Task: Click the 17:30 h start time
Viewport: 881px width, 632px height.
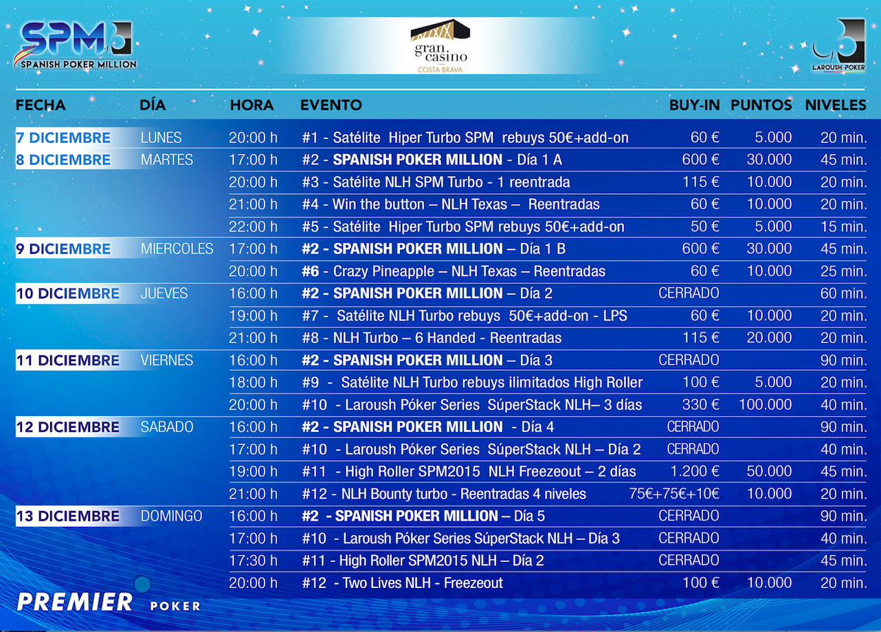Action: 254,560
